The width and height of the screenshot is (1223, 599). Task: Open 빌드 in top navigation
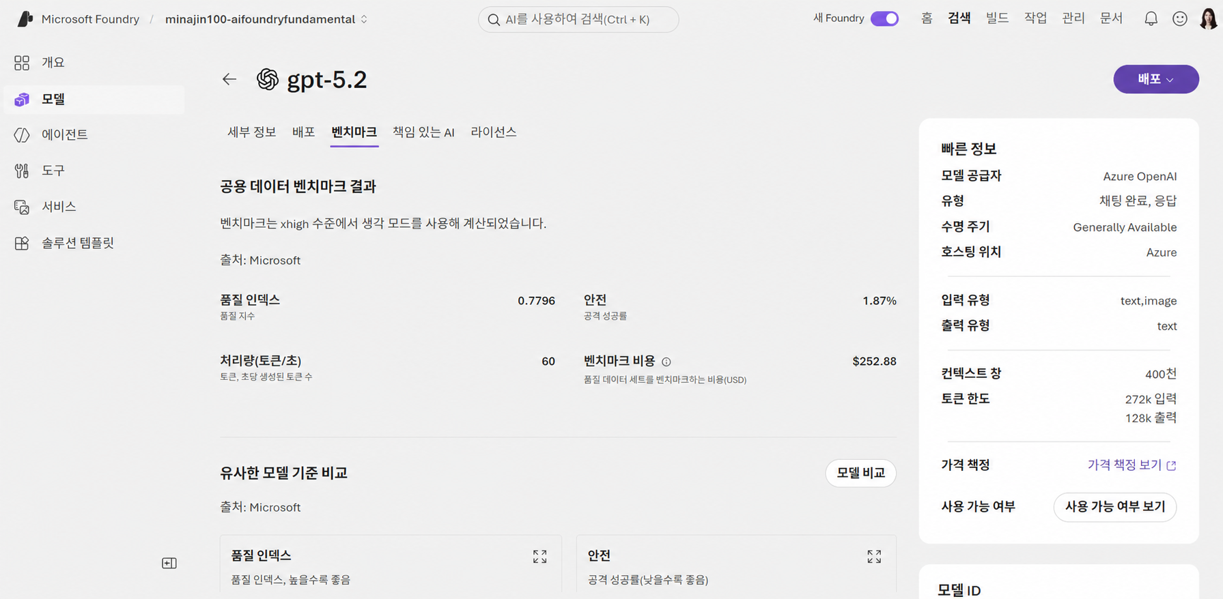[x=997, y=18]
